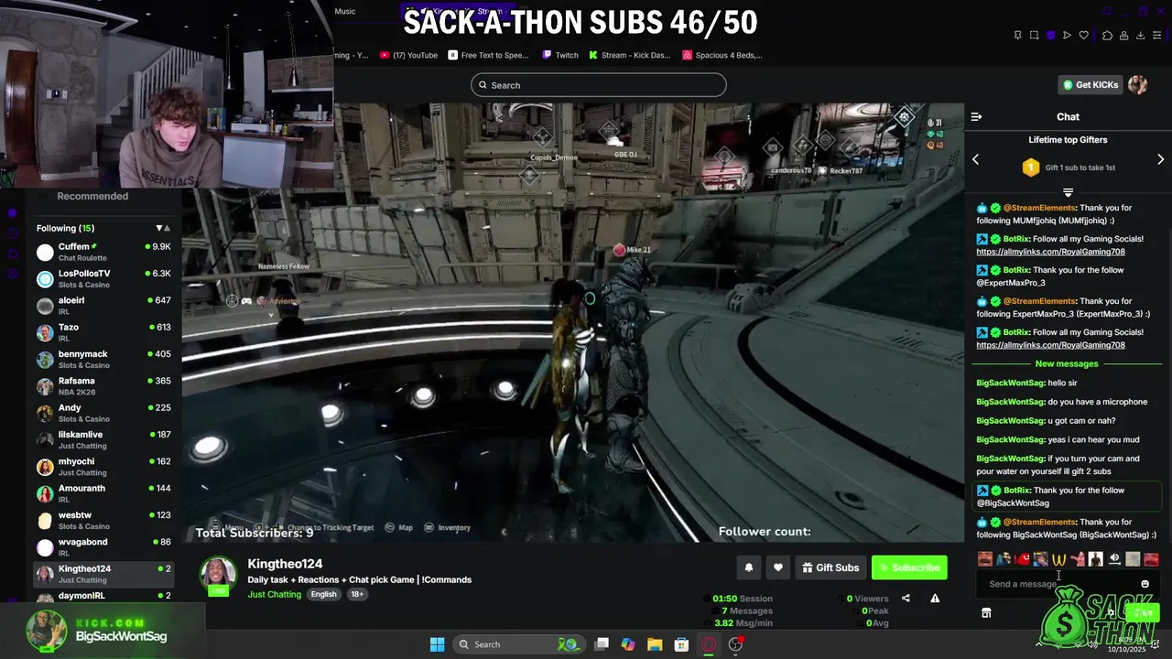This screenshot has height=659, width=1172.
Task: Open LosPollosTV channel in sidebar
Action: 103,278
